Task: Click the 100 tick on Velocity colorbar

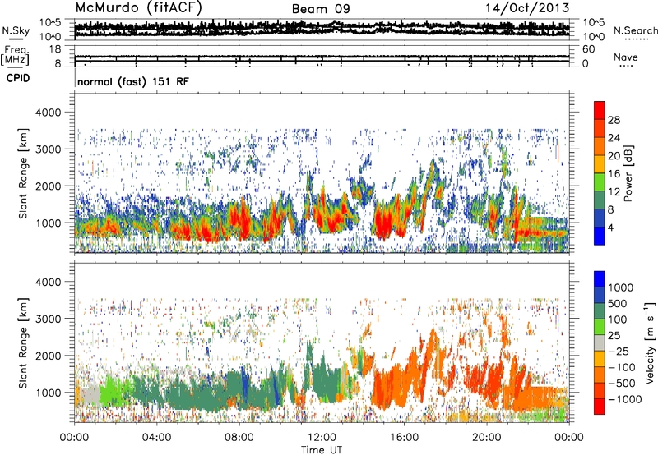Action: [x=618, y=319]
